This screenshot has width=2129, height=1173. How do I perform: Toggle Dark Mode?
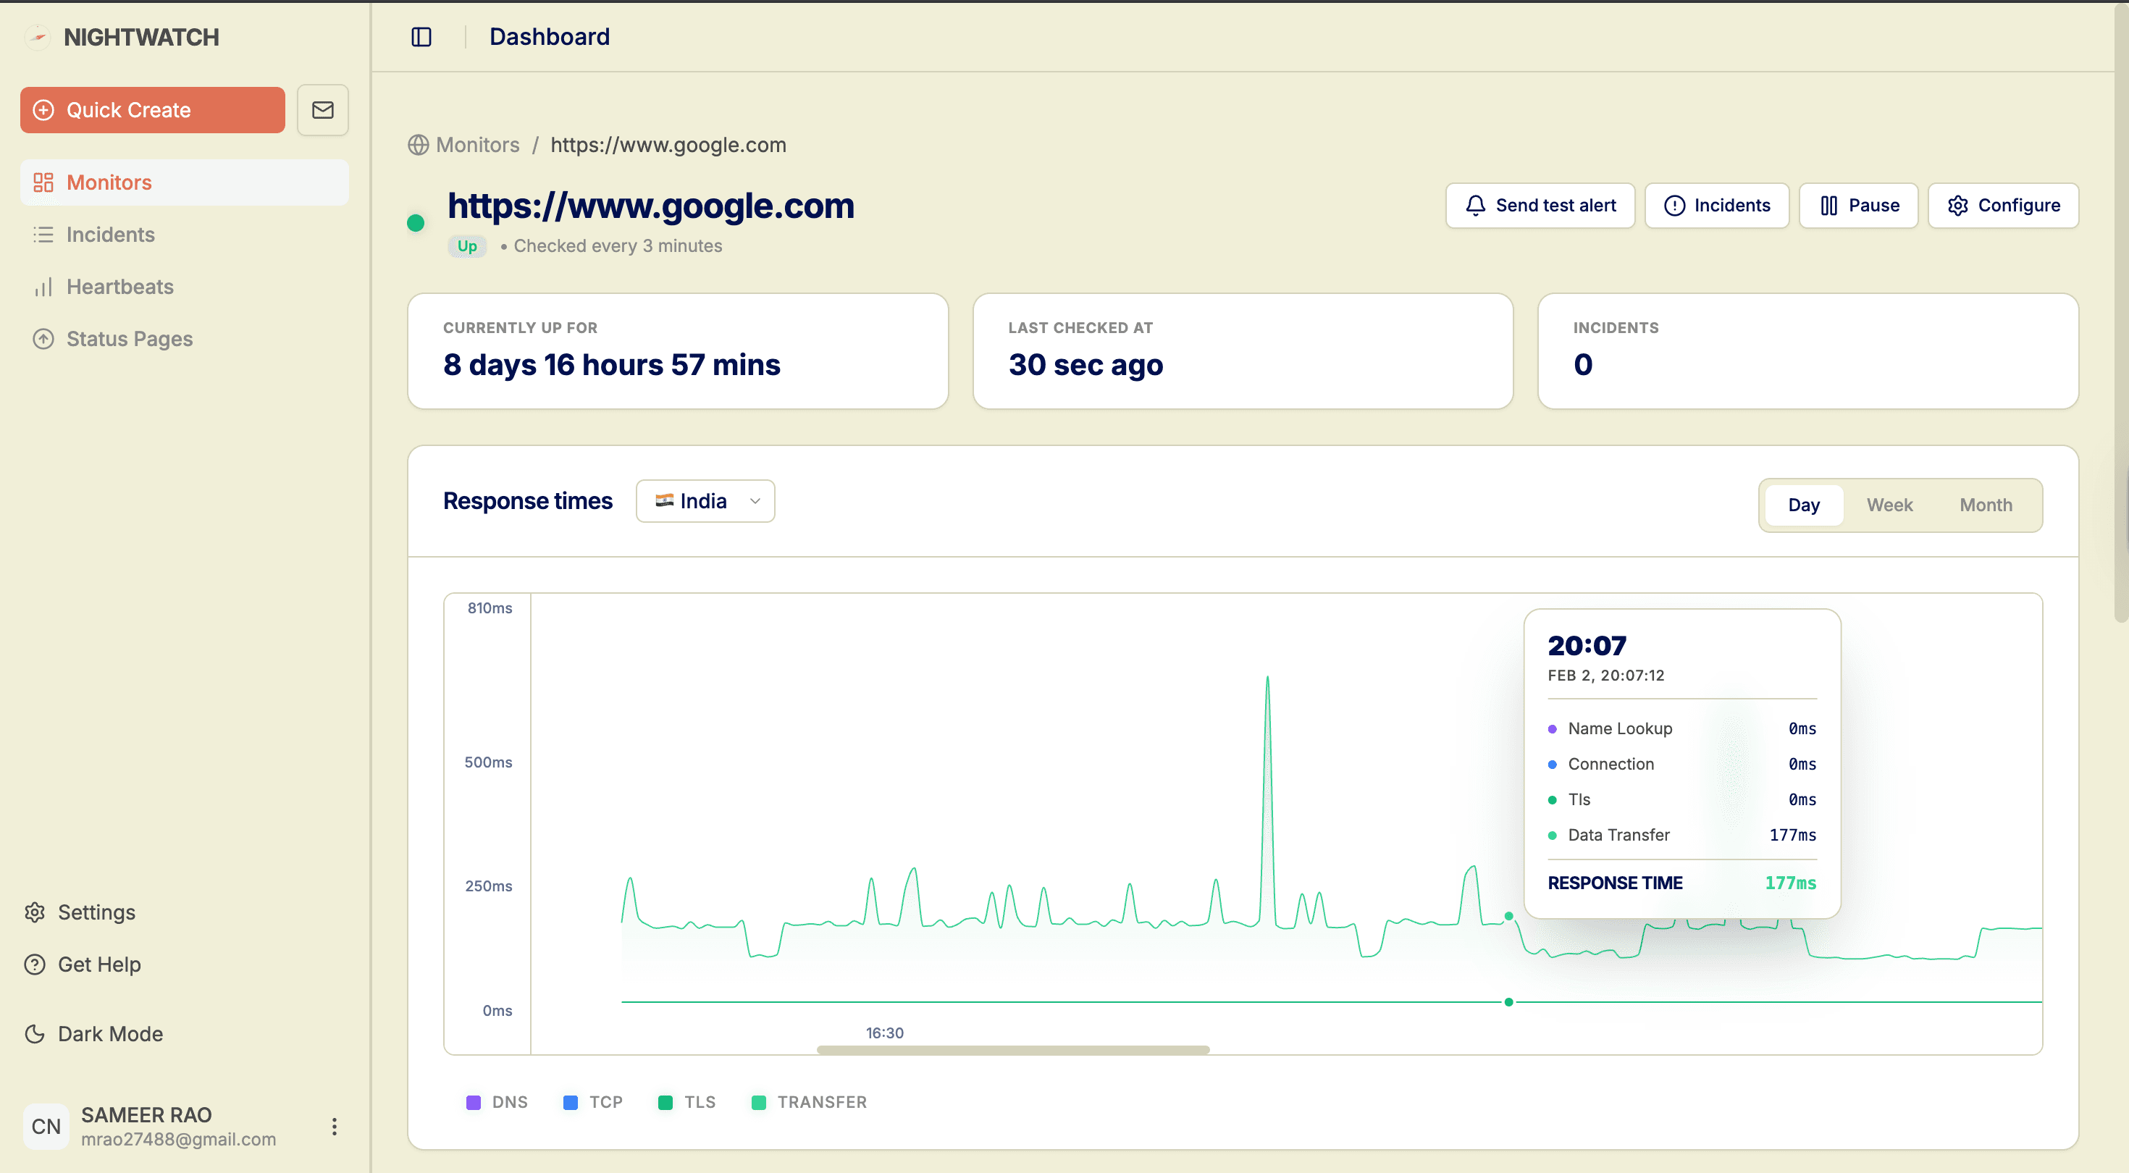point(110,1033)
